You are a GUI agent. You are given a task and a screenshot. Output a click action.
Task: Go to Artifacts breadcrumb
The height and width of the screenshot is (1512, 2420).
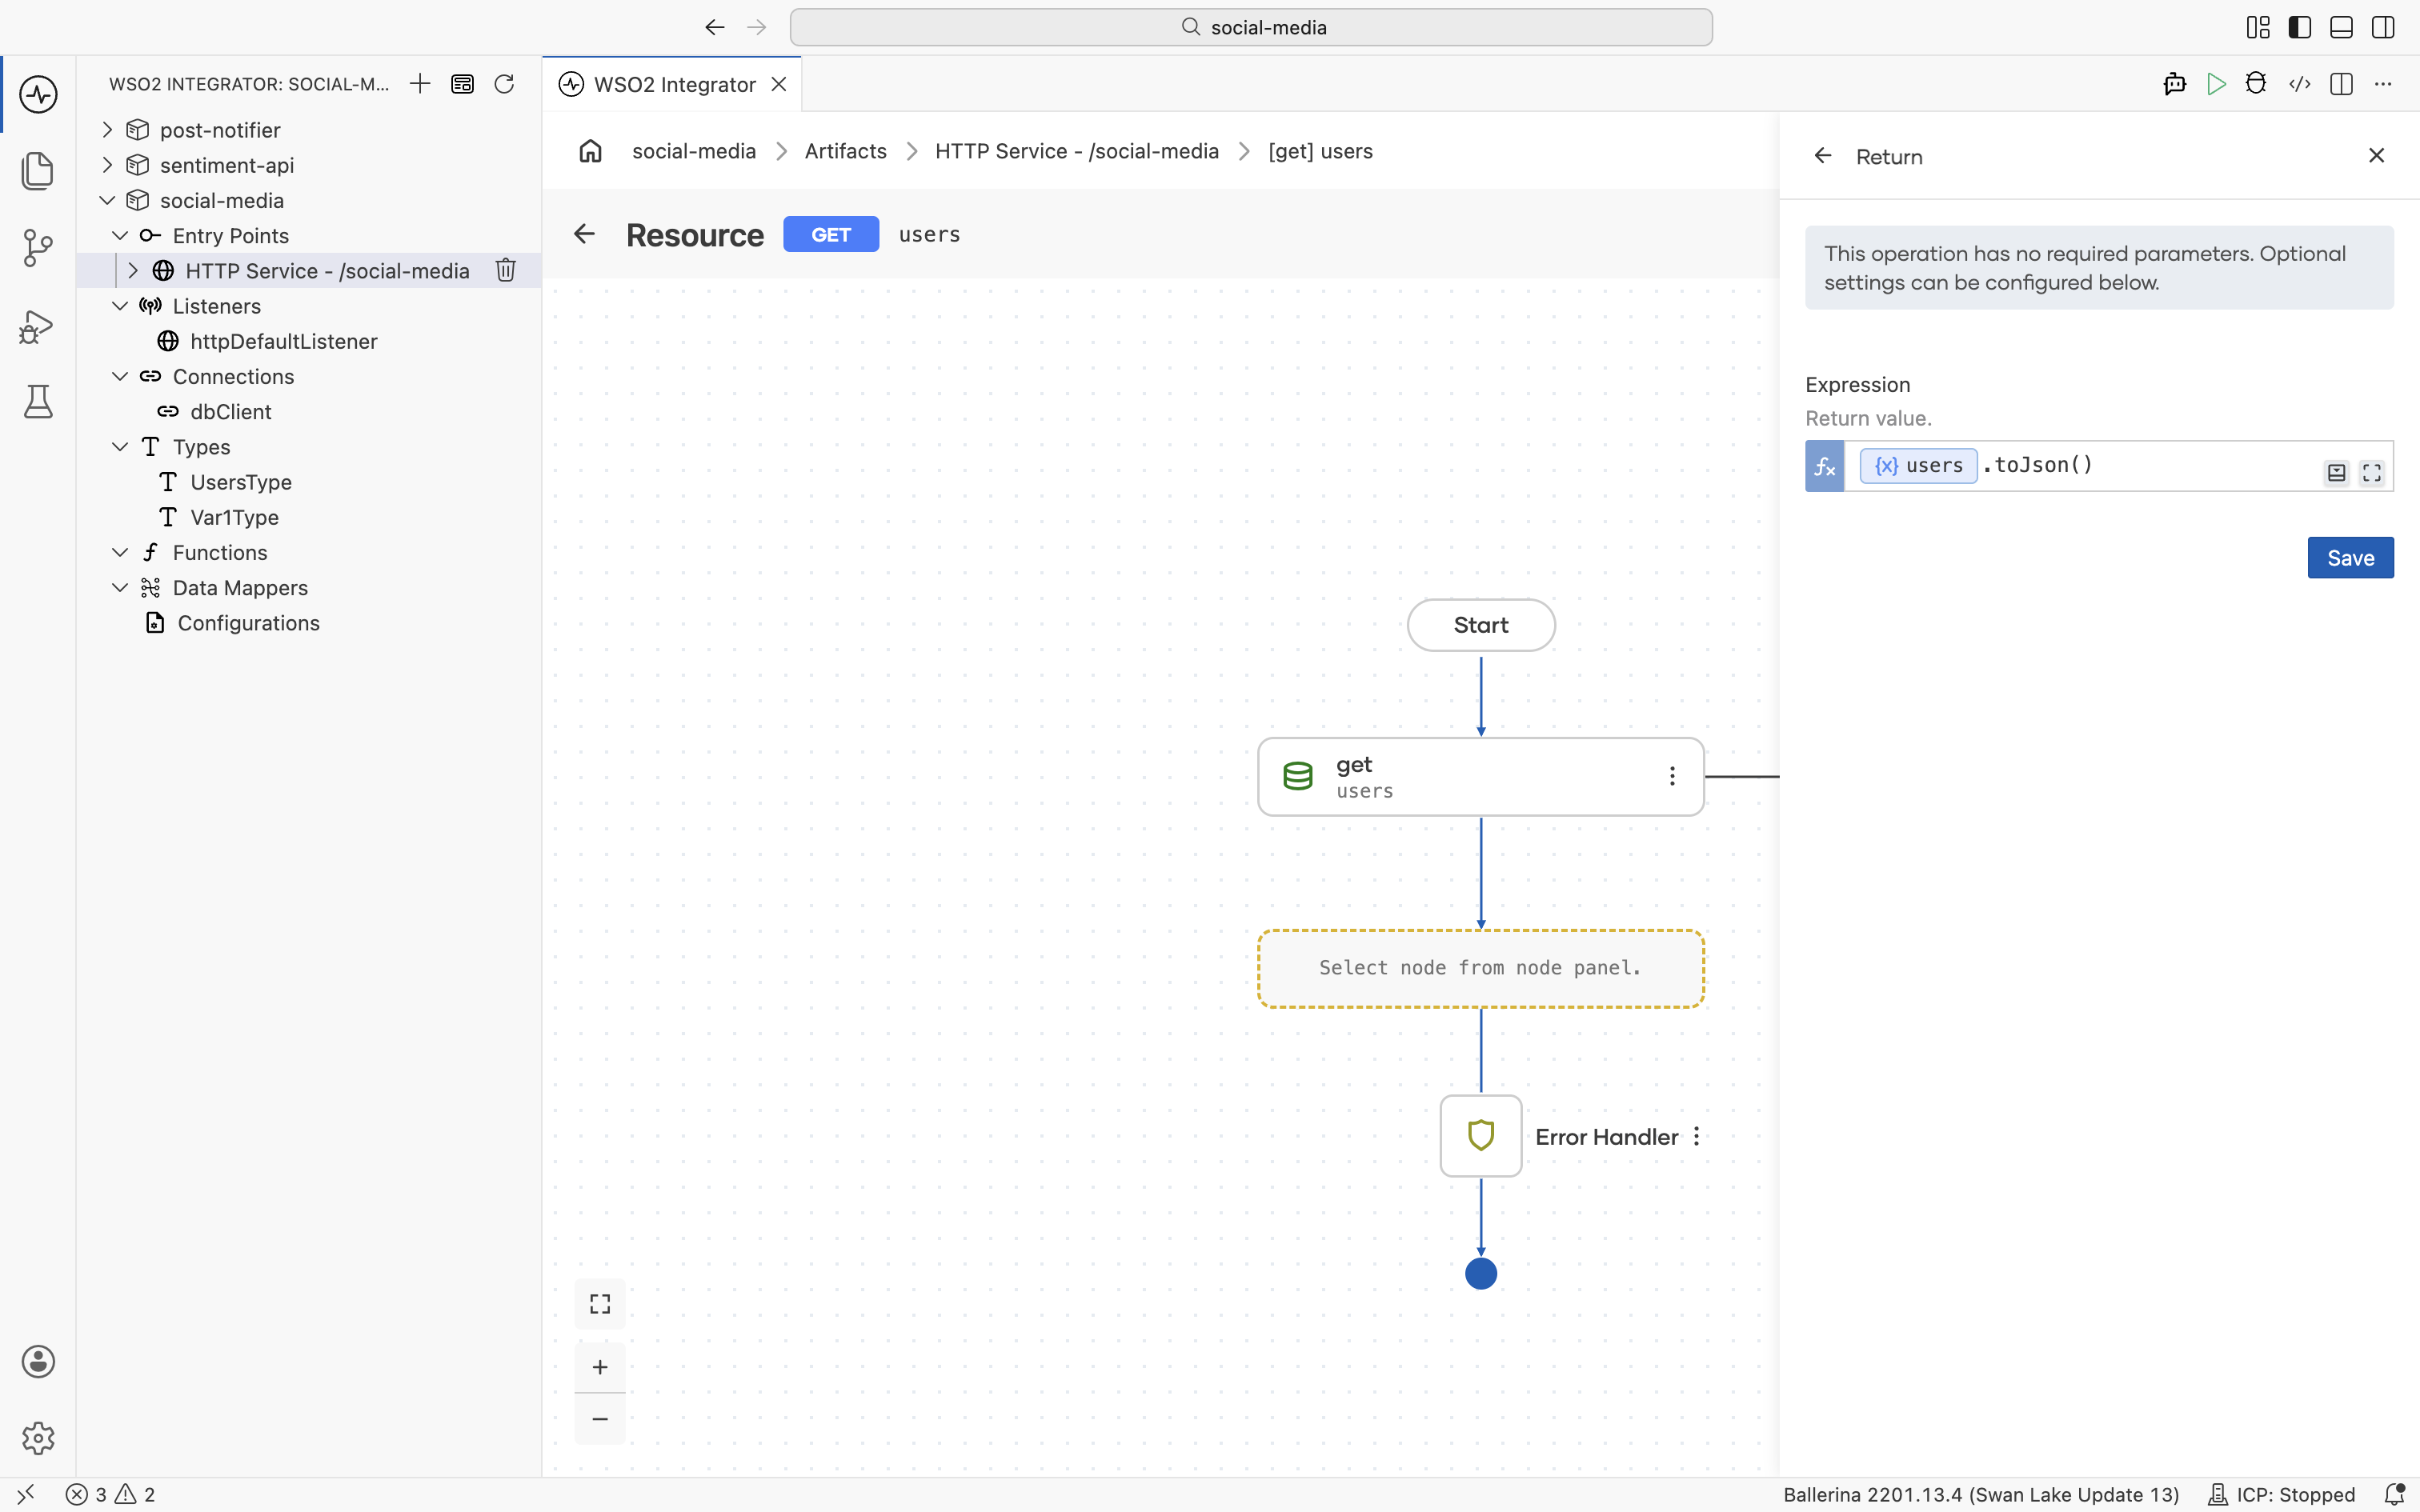click(x=845, y=151)
